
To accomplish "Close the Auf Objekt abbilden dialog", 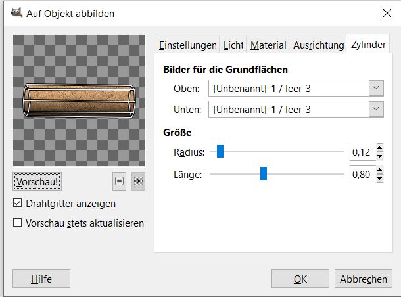I will [387, 13].
